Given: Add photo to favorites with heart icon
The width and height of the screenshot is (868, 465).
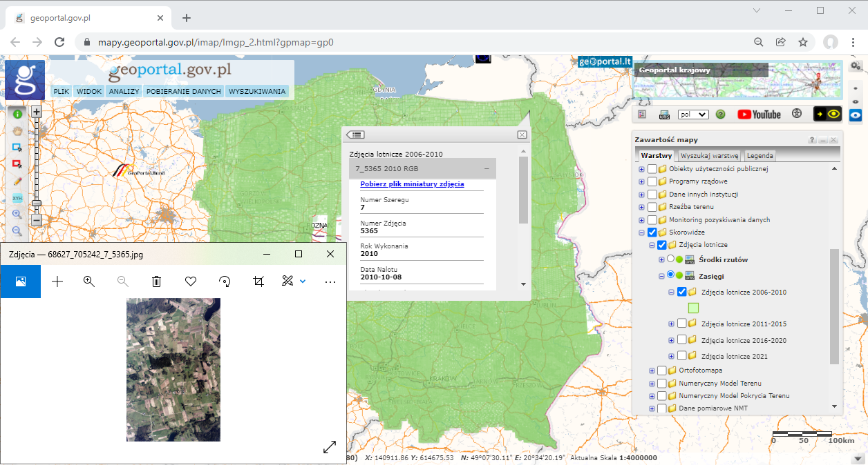Looking at the screenshot, I should [191, 281].
